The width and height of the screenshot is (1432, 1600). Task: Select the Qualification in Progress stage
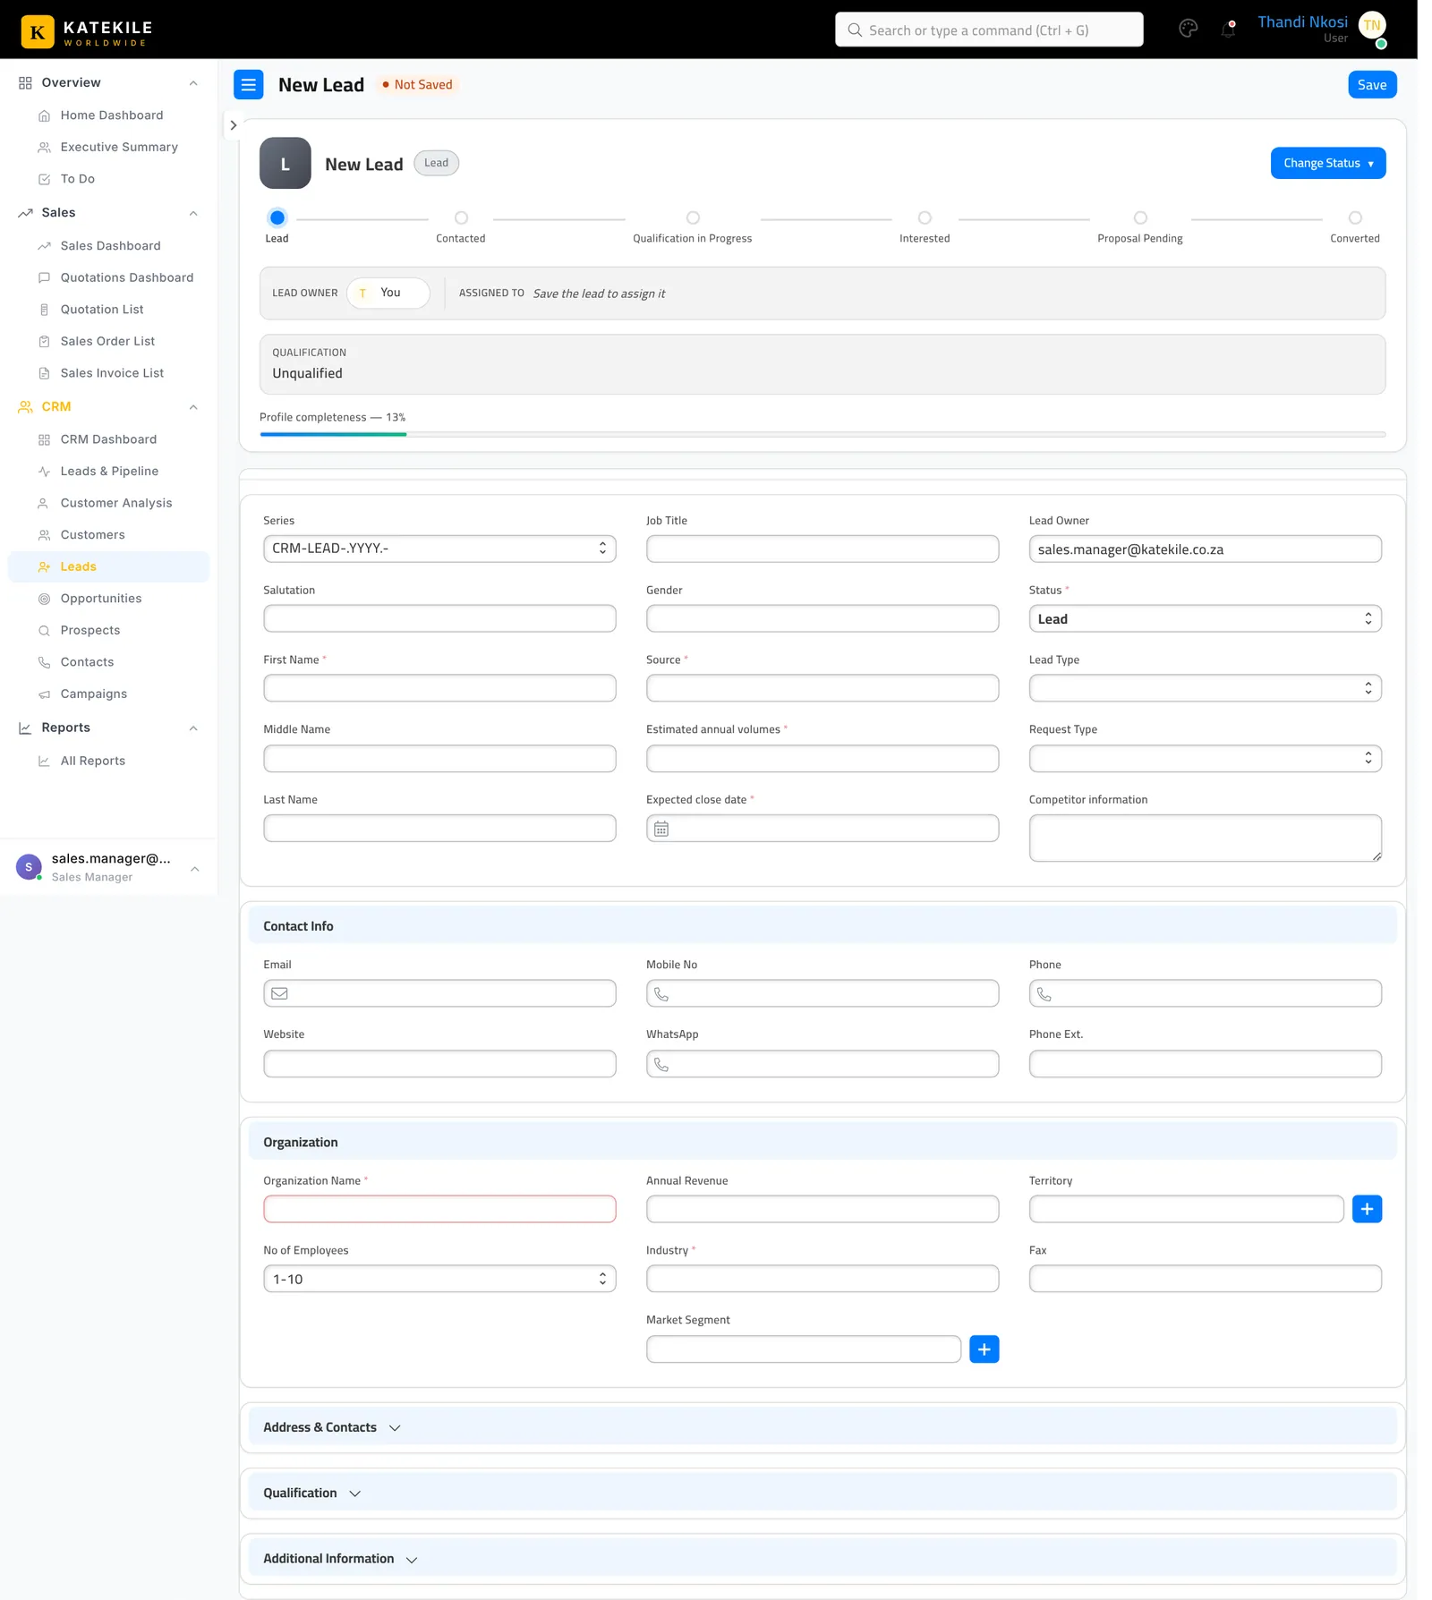pos(693,226)
